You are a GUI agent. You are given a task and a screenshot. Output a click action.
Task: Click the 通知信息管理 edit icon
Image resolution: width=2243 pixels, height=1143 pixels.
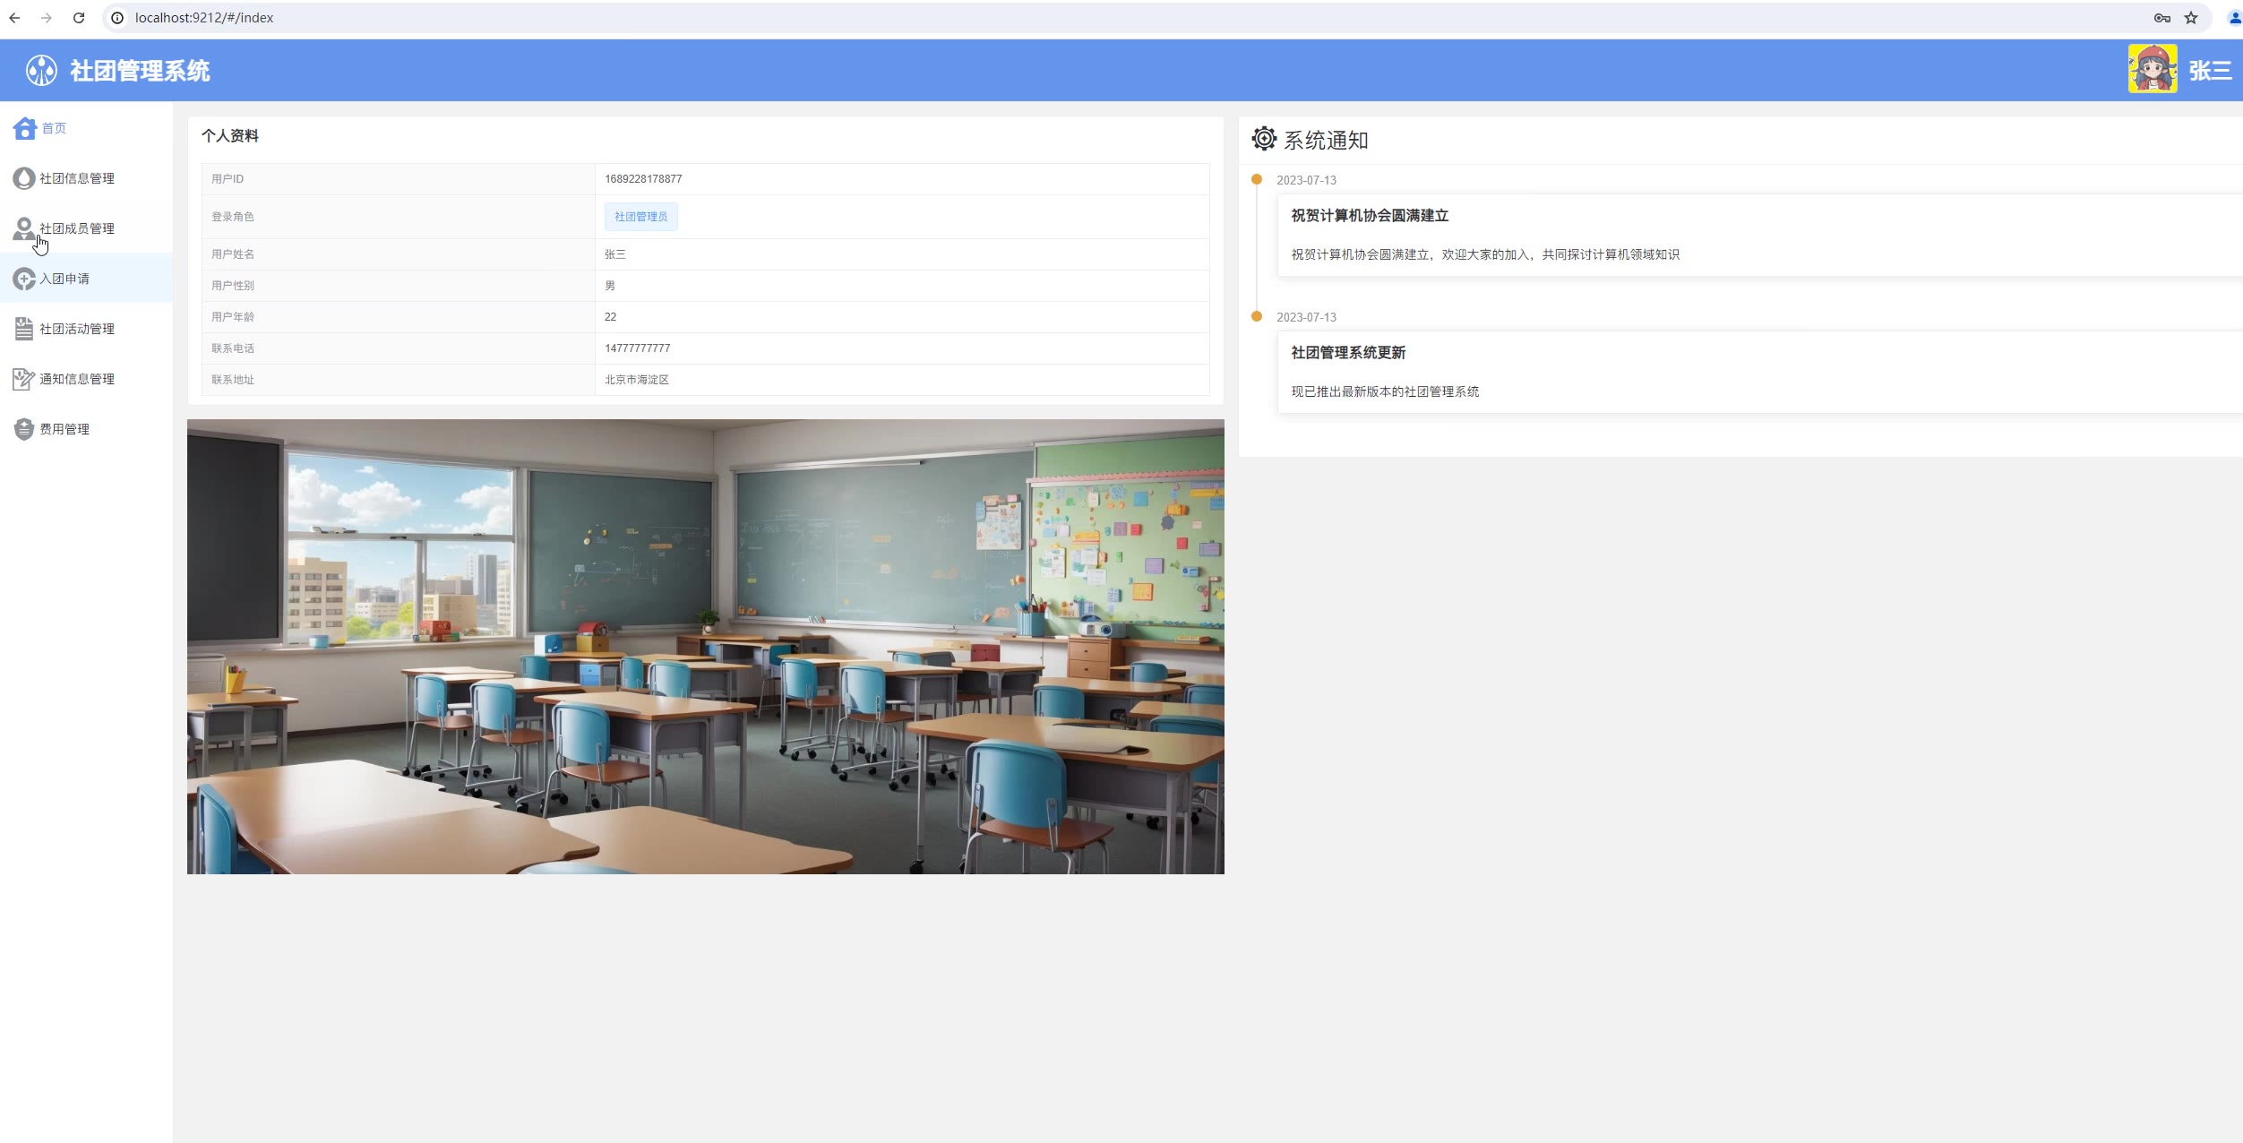coord(24,379)
